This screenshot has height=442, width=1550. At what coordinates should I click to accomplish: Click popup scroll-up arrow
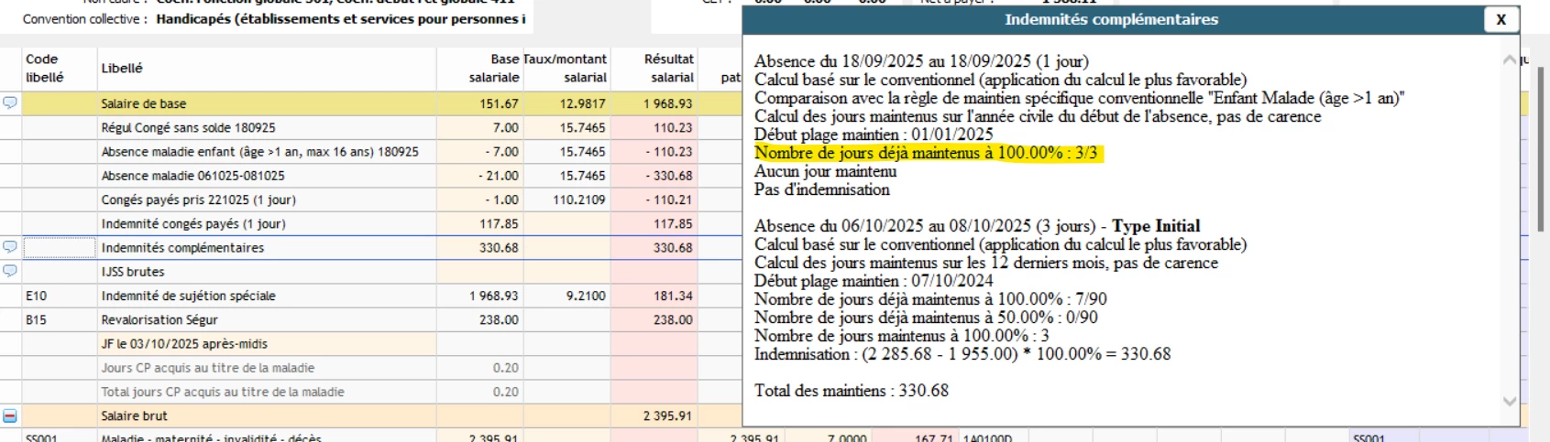[1510, 59]
